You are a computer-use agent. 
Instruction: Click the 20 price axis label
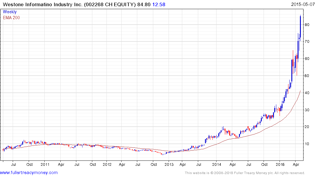[307, 127]
